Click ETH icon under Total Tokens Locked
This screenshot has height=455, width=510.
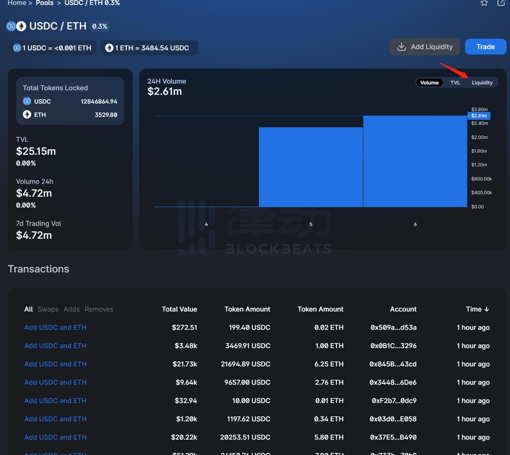(27, 114)
